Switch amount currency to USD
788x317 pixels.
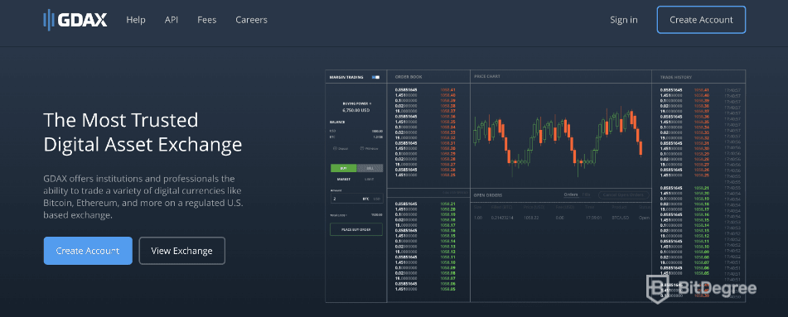[377, 199]
